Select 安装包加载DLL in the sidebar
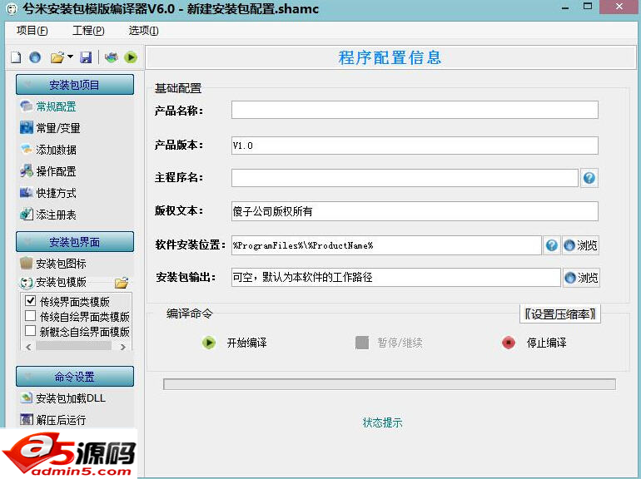 click(63, 398)
